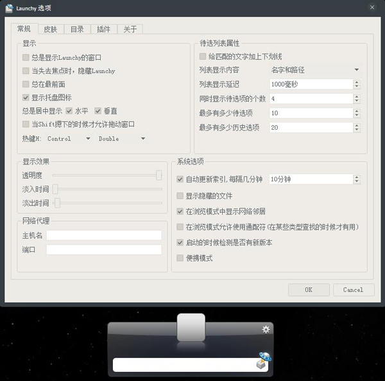Uncheck 启动的时候检测是否有新版本
Screen dimensions: 385x381
(x=180, y=243)
